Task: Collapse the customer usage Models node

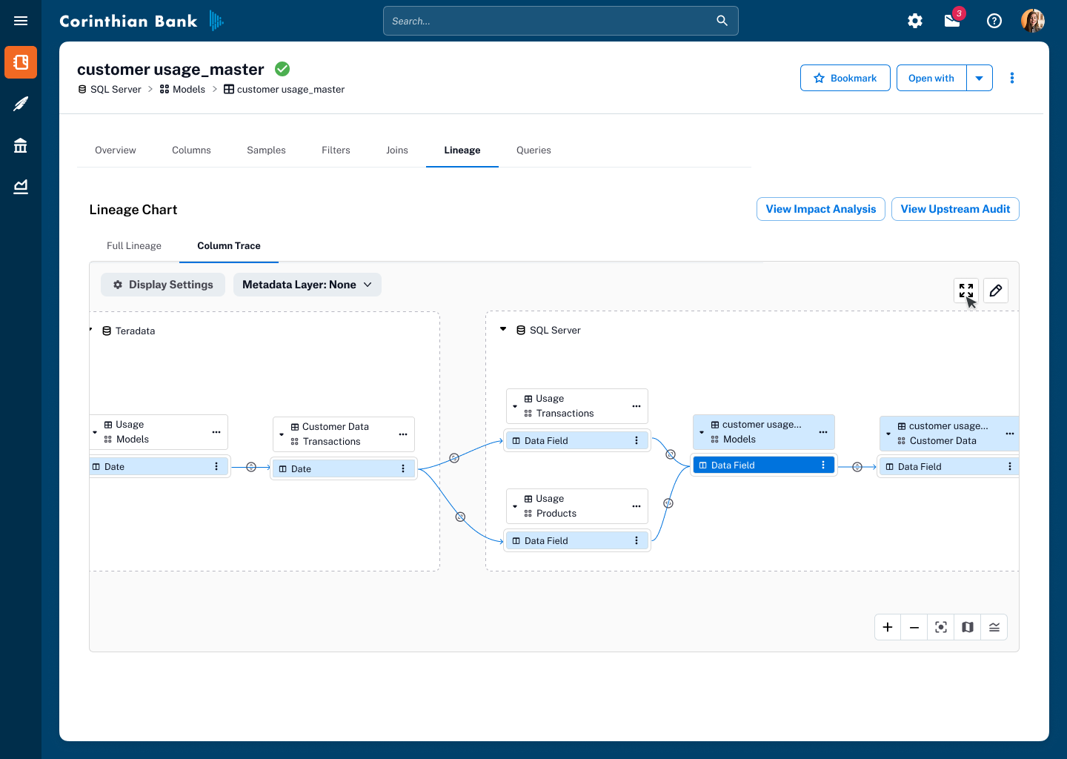Action: click(702, 432)
